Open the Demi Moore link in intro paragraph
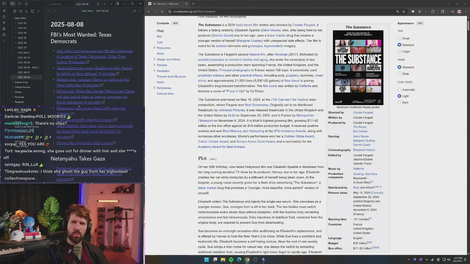The height and width of the screenshot is (264, 470). pos(271,30)
